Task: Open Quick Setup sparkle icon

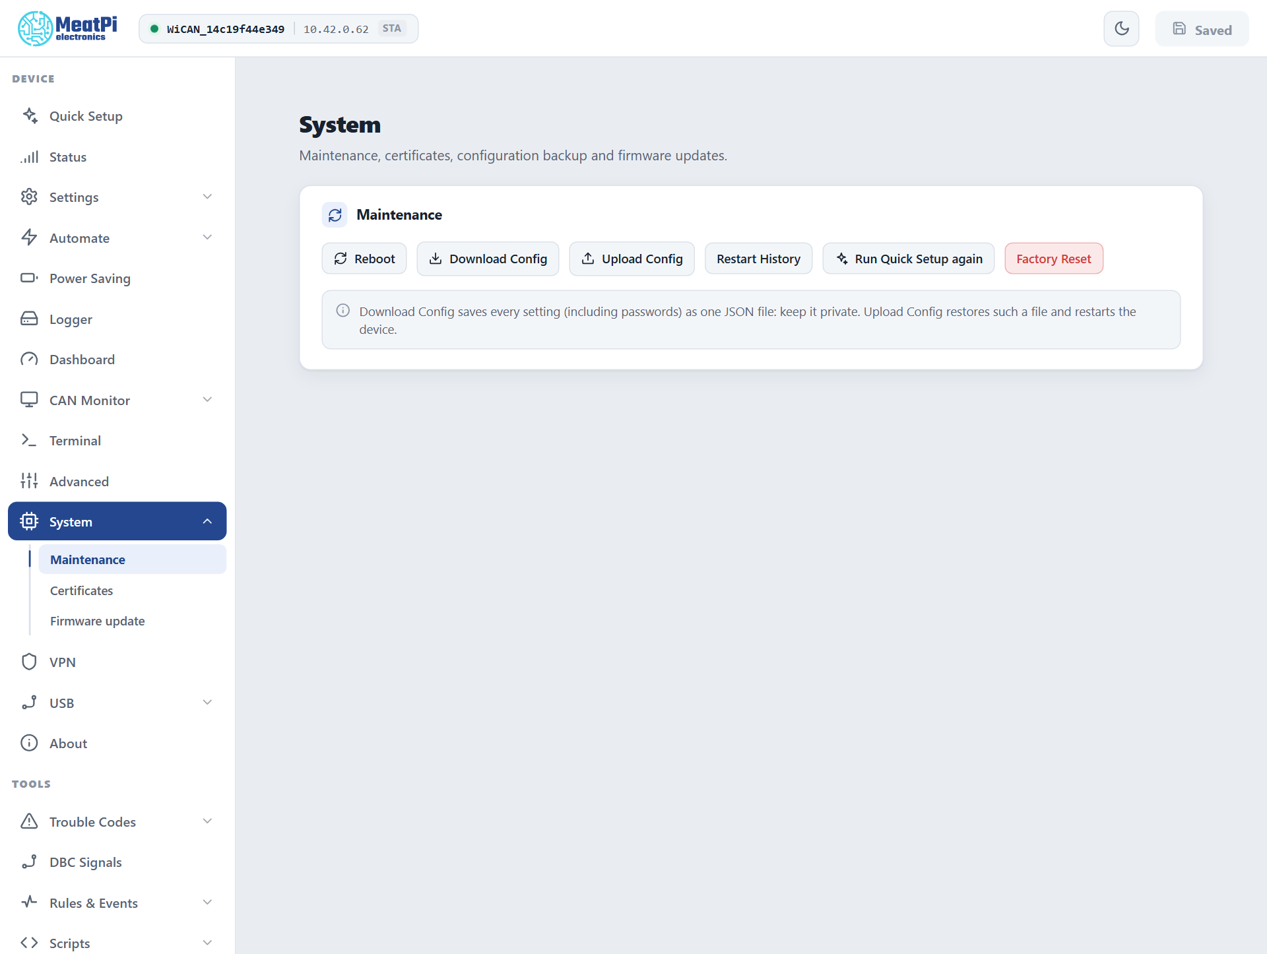Action: pyautogui.click(x=30, y=115)
